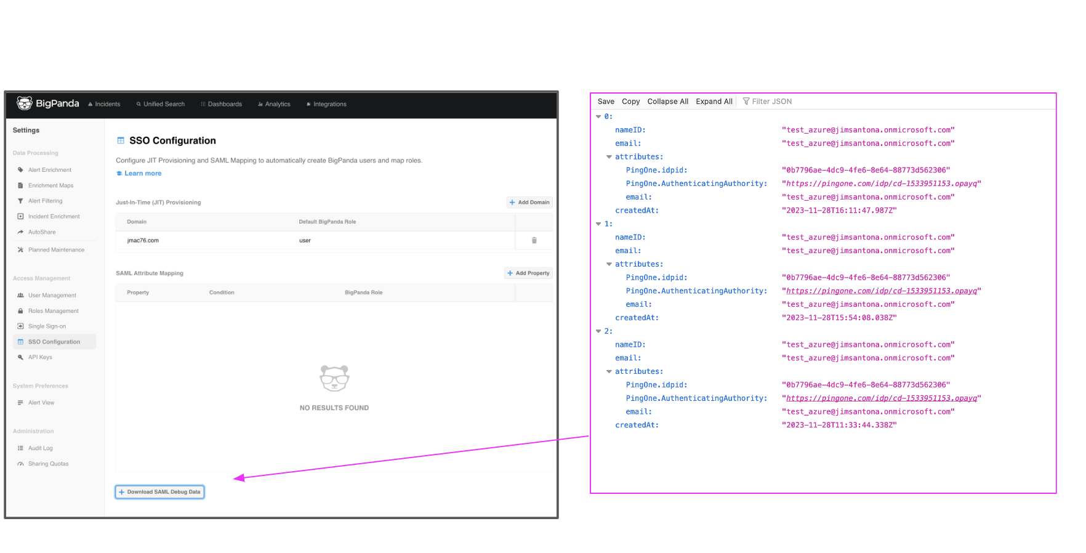Click the BigPanda logo

point(47,103)
